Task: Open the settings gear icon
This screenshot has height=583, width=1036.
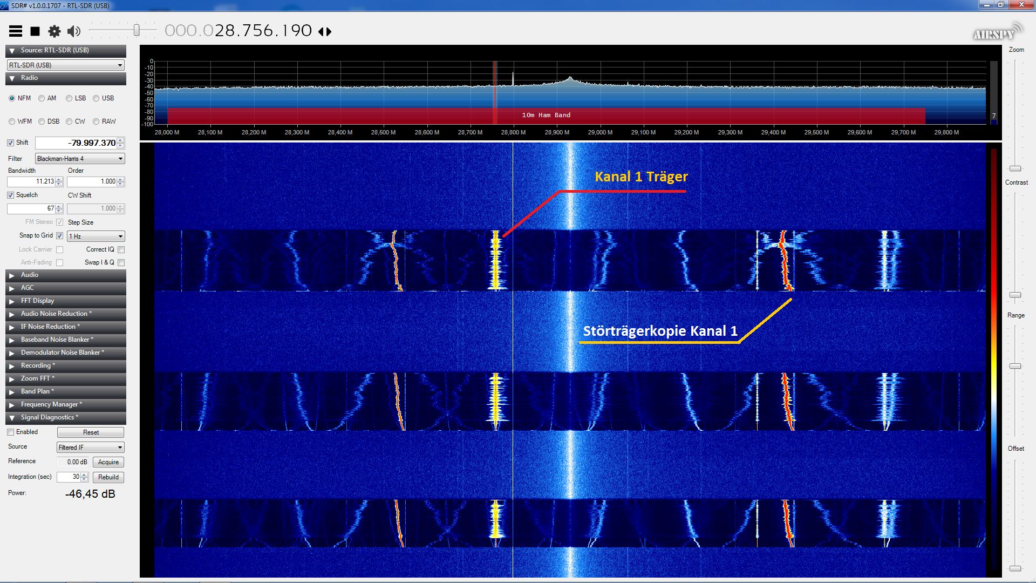Action: tap(54, 31)
